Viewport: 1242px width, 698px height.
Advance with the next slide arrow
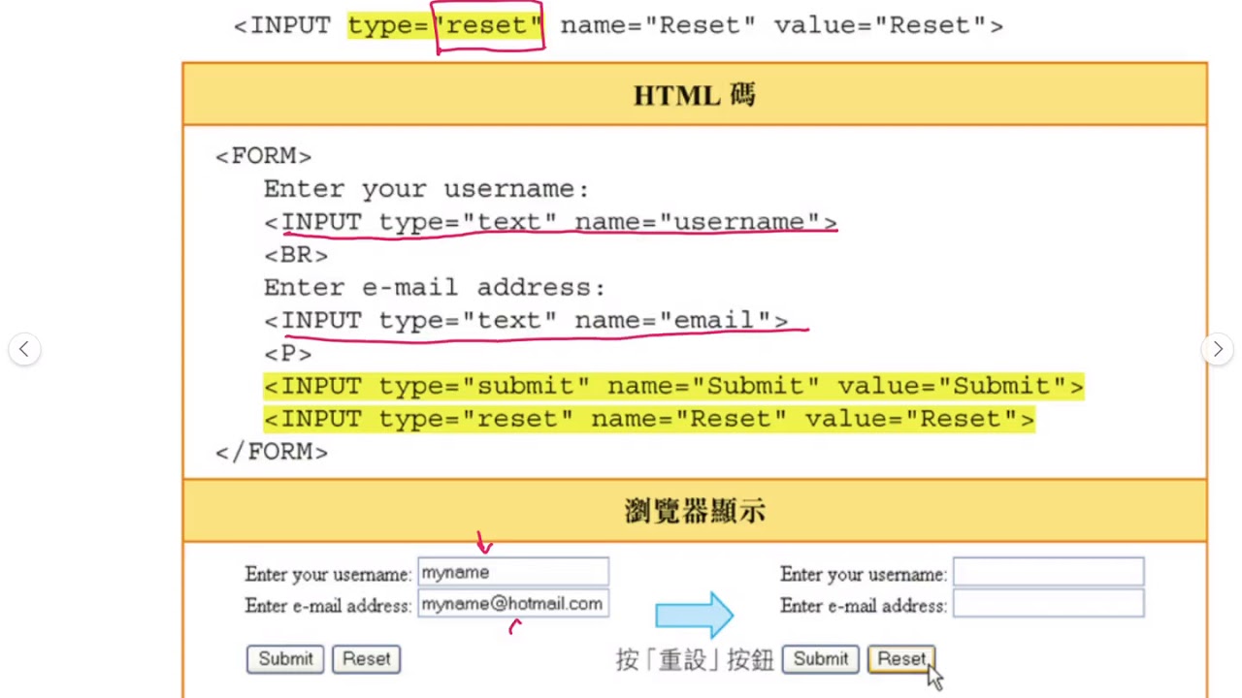[1217, 349]
